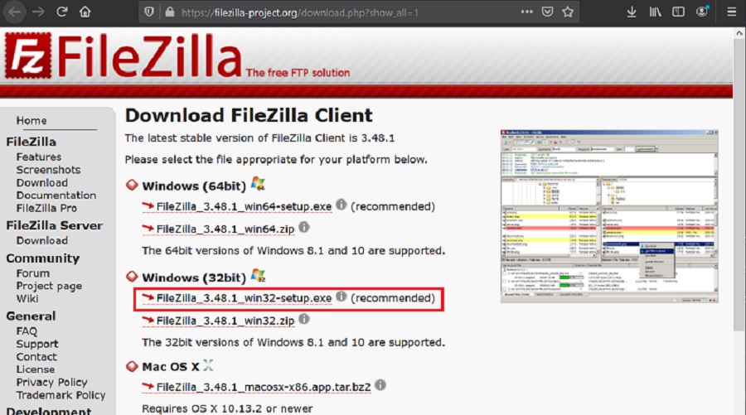Open Support in the sidebar
This screenshot has height=415, width=746.
click(x=37, y=344)
